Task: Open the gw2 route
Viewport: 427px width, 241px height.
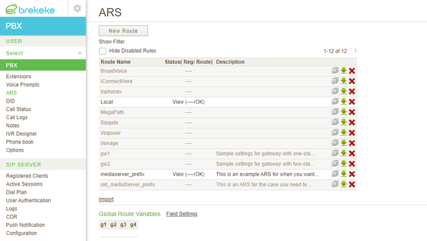Action: click(105, 164)
